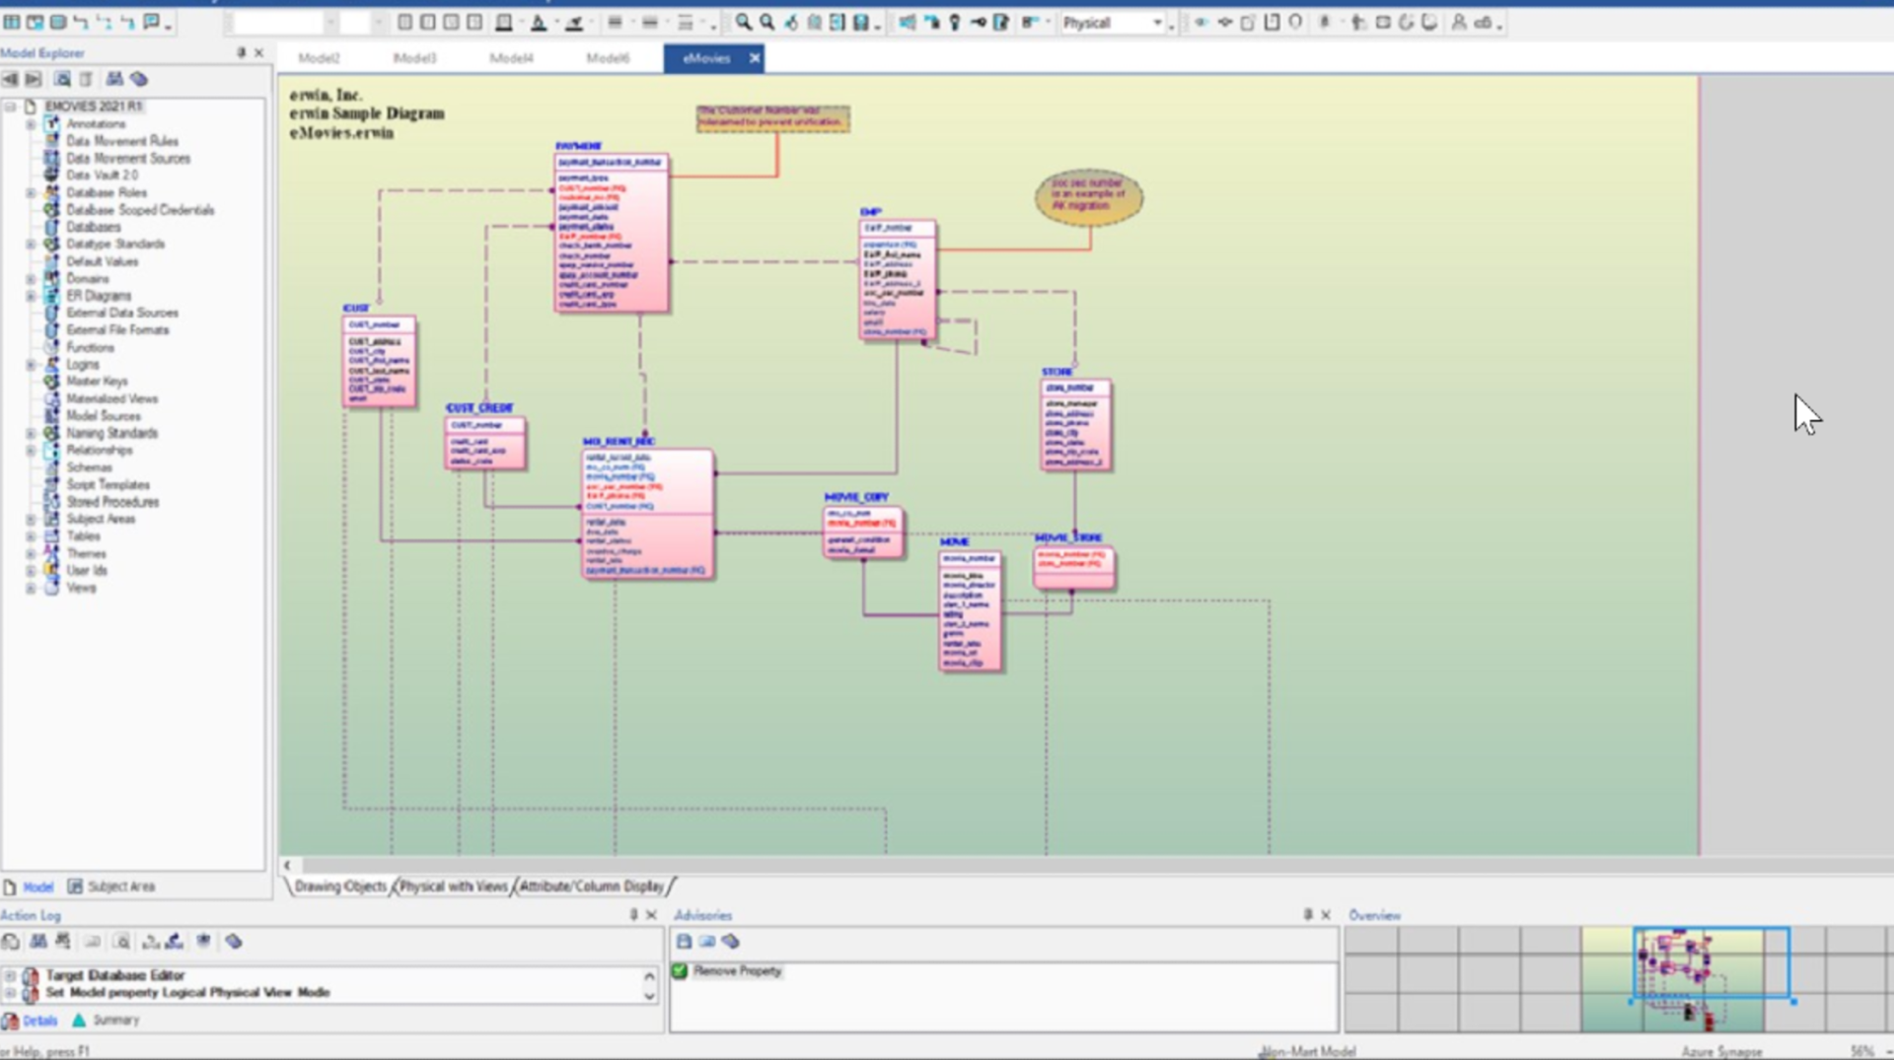Open the Drawing Objects diagram tab
This screenshot has height=1060, width=1894.
tap(340, 886)
